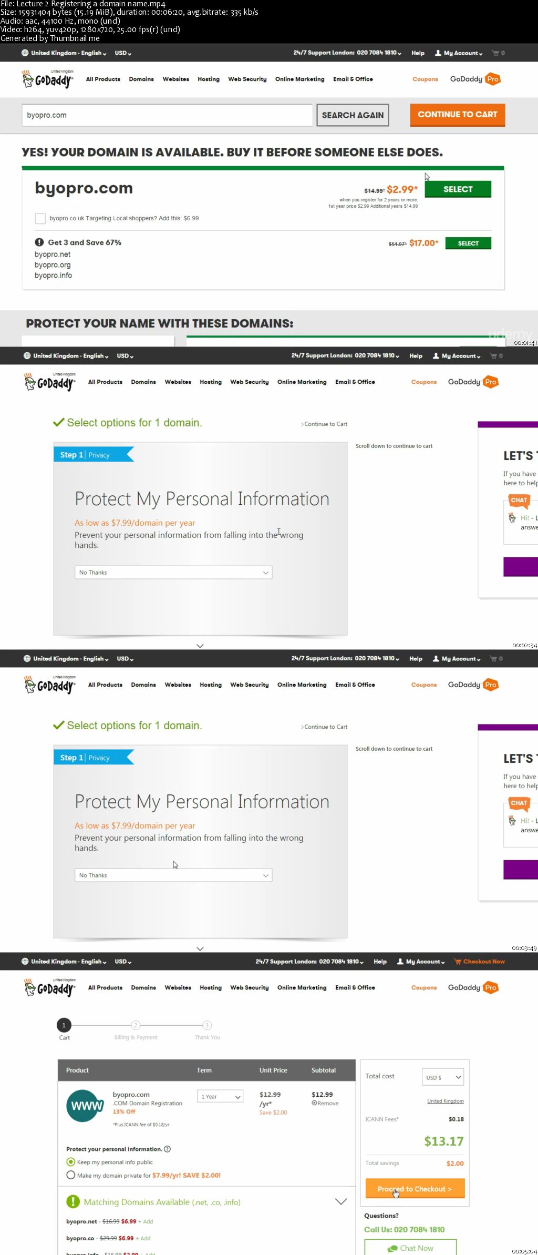This screenshot has height=1255, width=538.
Task: Open the help icon next to Protect your personal information
Action: (167, 1149)
